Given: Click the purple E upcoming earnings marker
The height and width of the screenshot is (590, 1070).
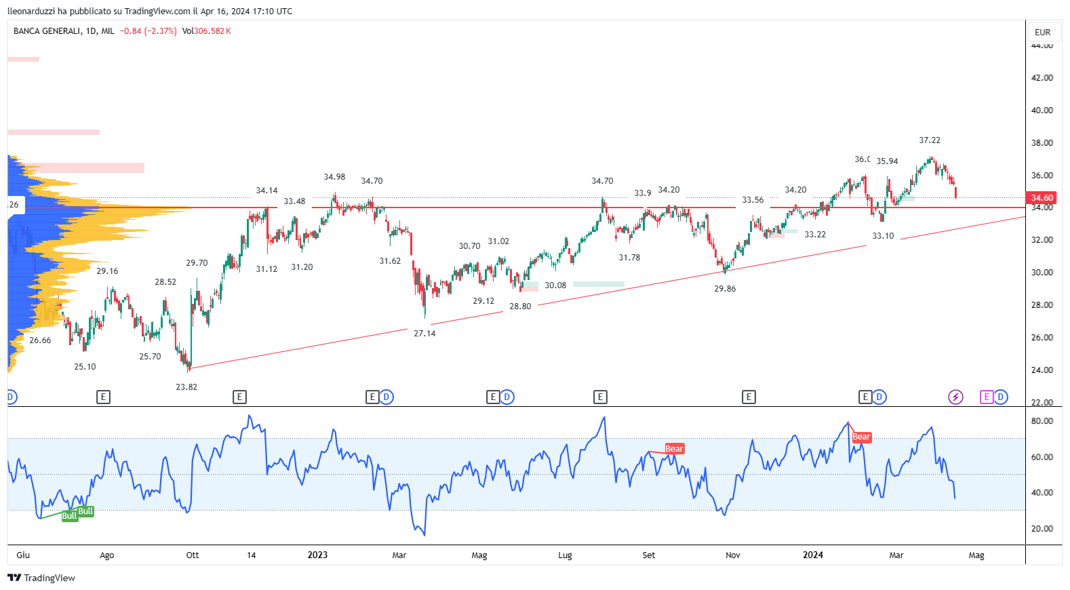Looking at the screenshot, I should tap(987, 397).
